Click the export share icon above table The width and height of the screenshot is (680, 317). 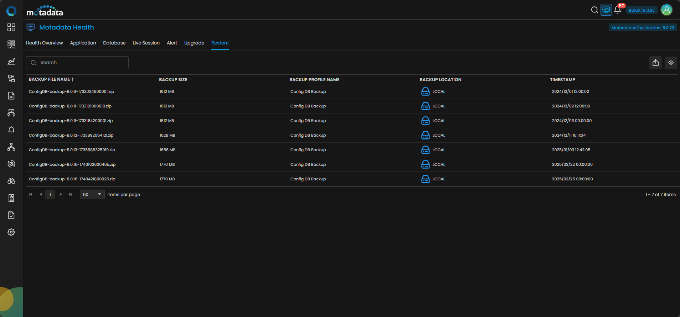click(x=656, y=63)
